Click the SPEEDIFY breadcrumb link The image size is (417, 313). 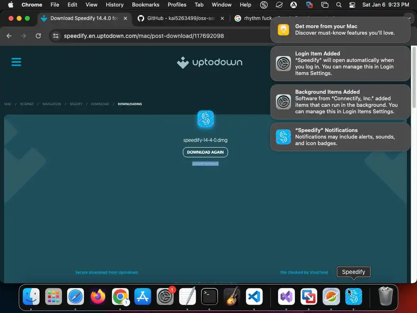tap(76, 104)
